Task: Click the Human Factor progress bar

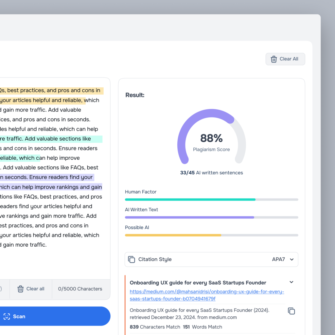Action: (212, 200)
